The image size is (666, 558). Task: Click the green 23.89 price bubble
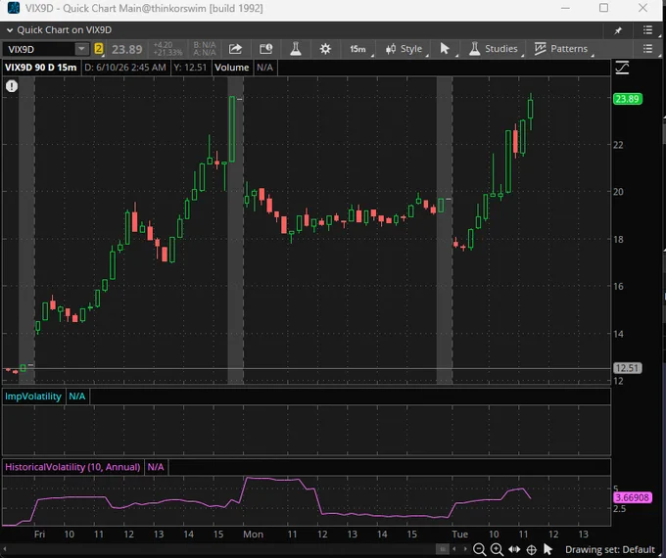click(628, 99)
